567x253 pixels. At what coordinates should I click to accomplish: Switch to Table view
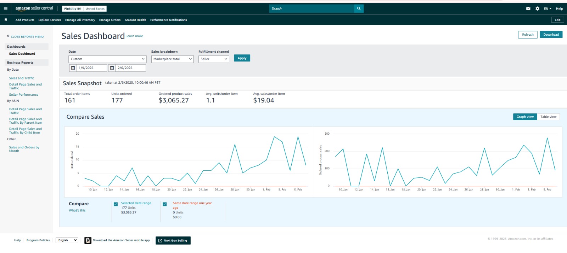click(548, 117)
